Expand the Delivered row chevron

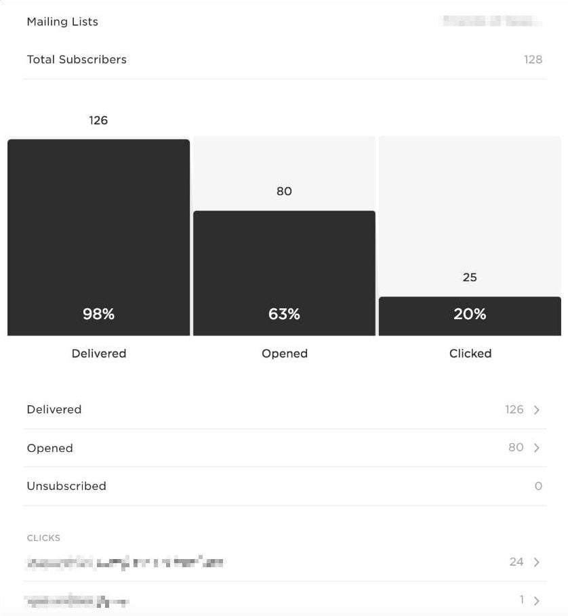(537, 410)
